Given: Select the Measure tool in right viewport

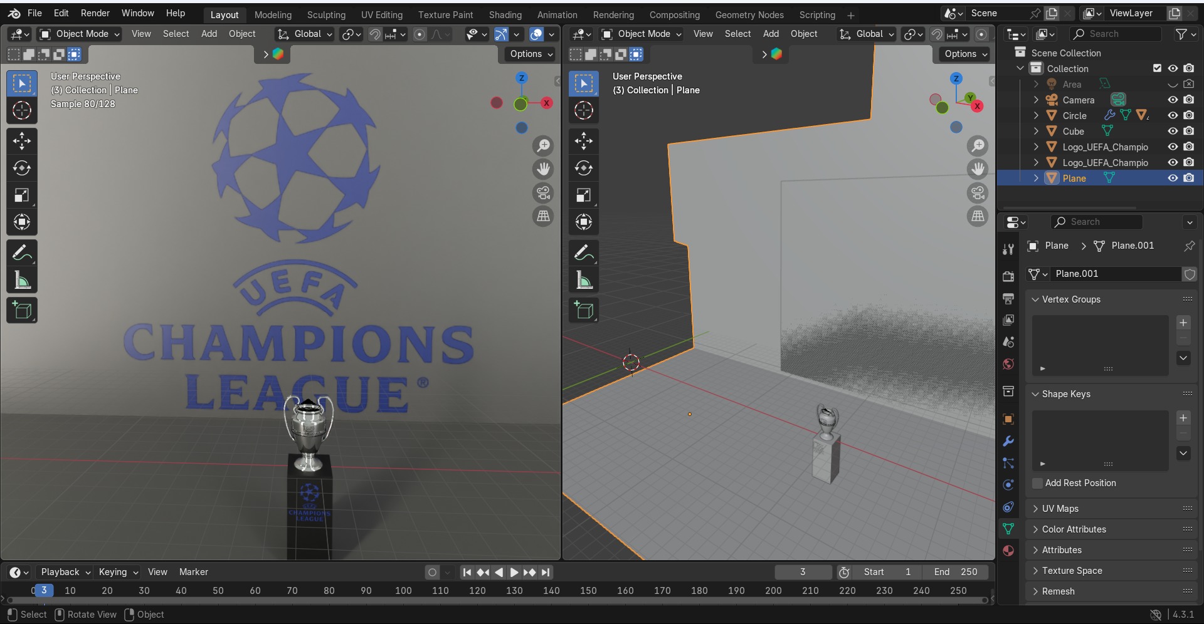Looking at the screenshot, I should click(584, 280).
